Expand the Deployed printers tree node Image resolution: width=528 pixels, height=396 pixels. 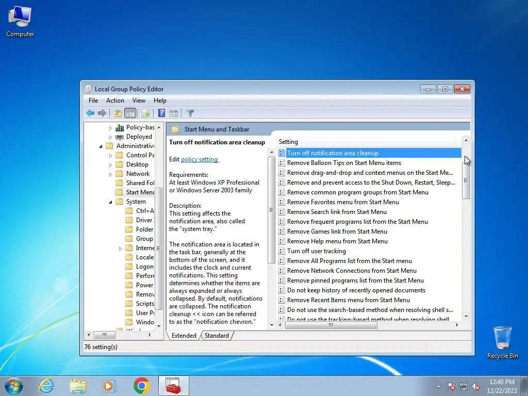(x=110, y=137)
